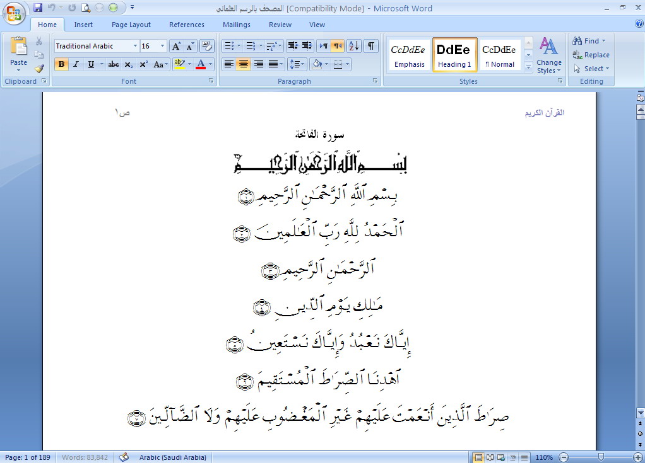The width and height of the screenshot is (645, 463).
Task: Align text to the left
Action: (228, 64)
